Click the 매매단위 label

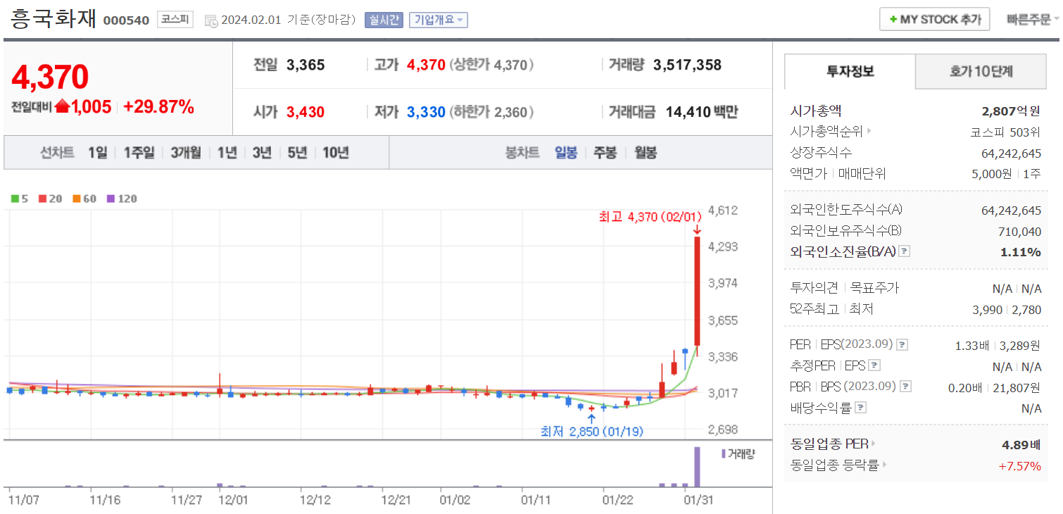pos(862,173)
